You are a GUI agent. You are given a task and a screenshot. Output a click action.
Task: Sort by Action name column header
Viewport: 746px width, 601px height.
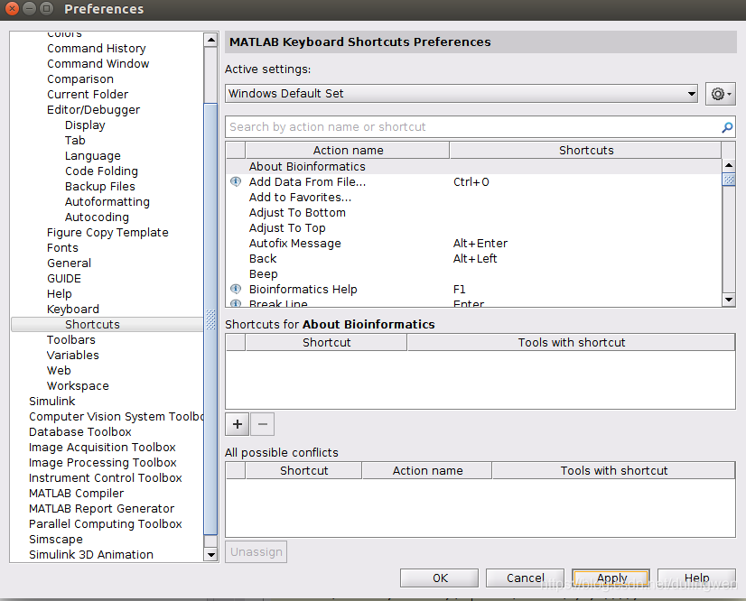click(x=348, y=150)
